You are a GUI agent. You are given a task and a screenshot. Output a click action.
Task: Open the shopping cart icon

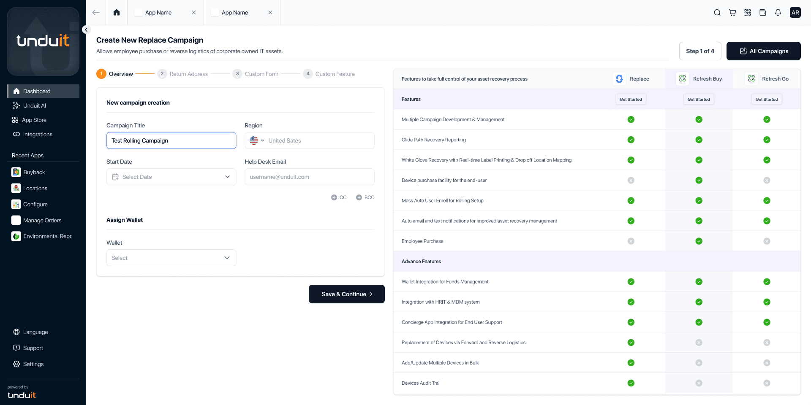[732, 13]
